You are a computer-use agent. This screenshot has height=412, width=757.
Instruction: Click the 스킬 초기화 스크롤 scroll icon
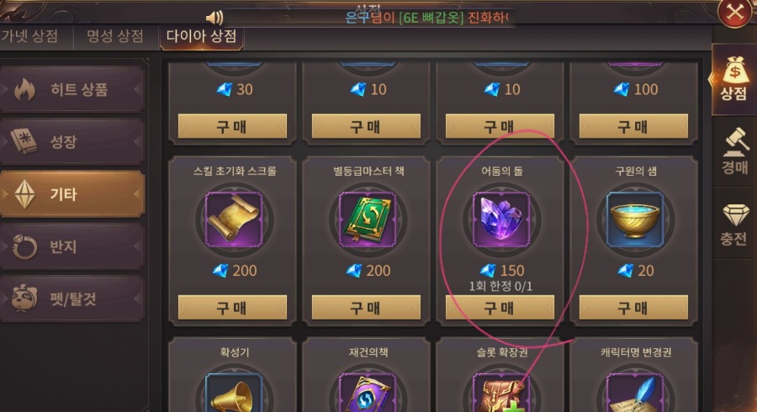click(x=234, y=219)
